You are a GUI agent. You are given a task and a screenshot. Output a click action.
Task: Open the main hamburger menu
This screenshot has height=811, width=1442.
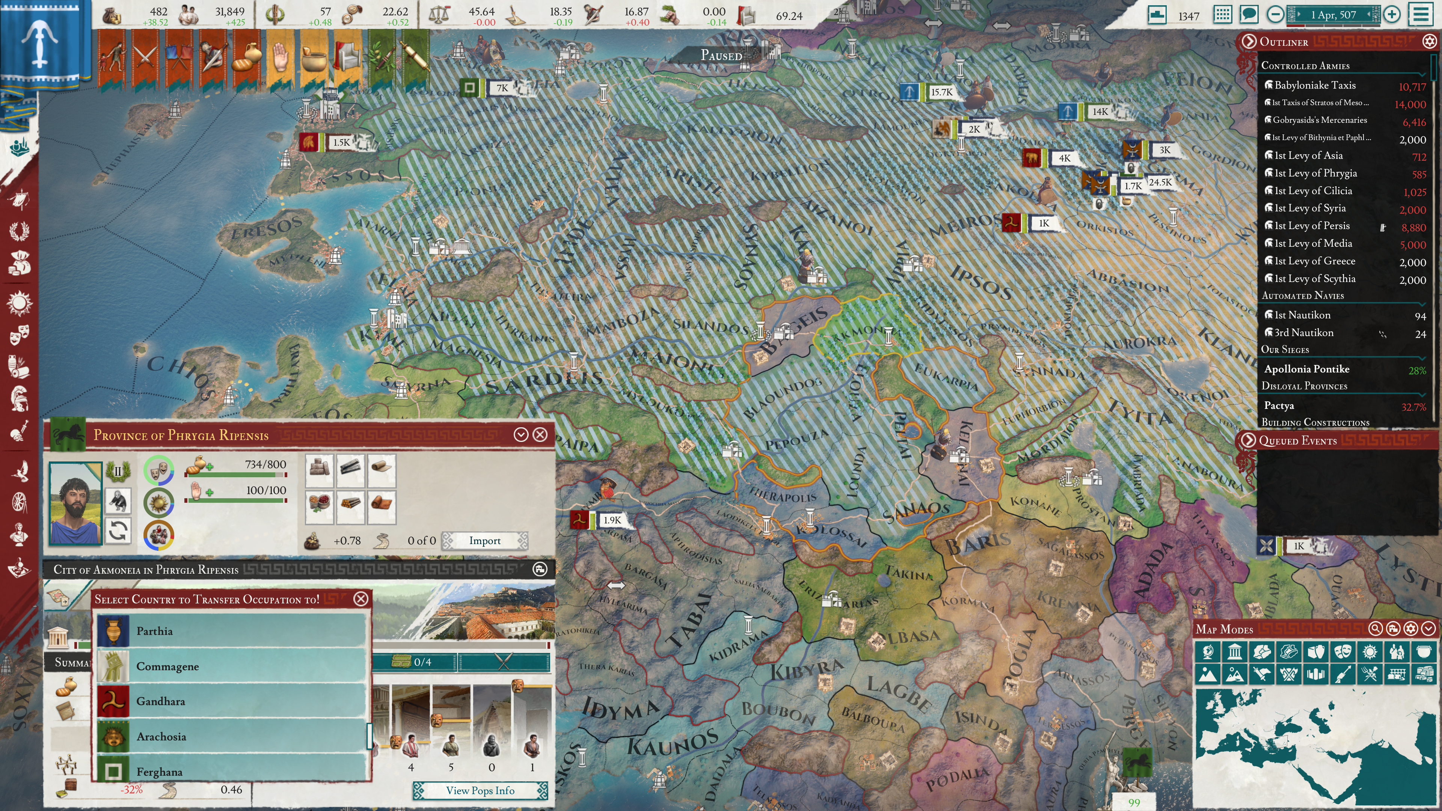tap(1421, 14)
